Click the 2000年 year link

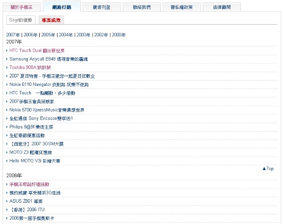coord(119,35)
